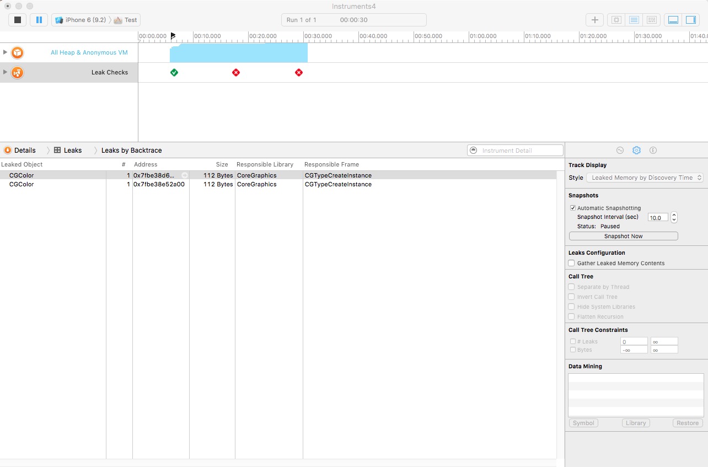This screenshot has height=467, width=708.
Task: Open the extended detail inspector tab
Action: [653, 151]
